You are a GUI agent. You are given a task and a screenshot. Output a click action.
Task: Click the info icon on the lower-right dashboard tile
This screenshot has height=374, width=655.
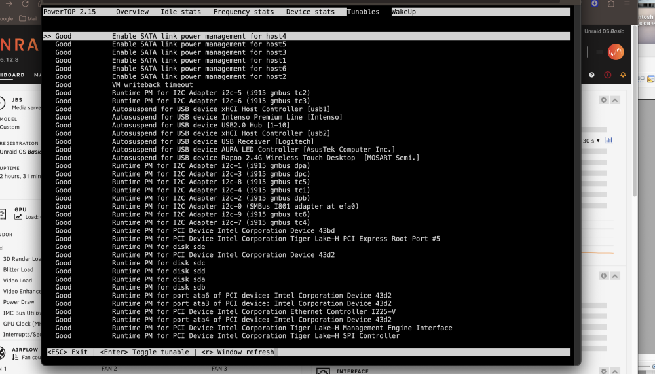click(604, 276)
